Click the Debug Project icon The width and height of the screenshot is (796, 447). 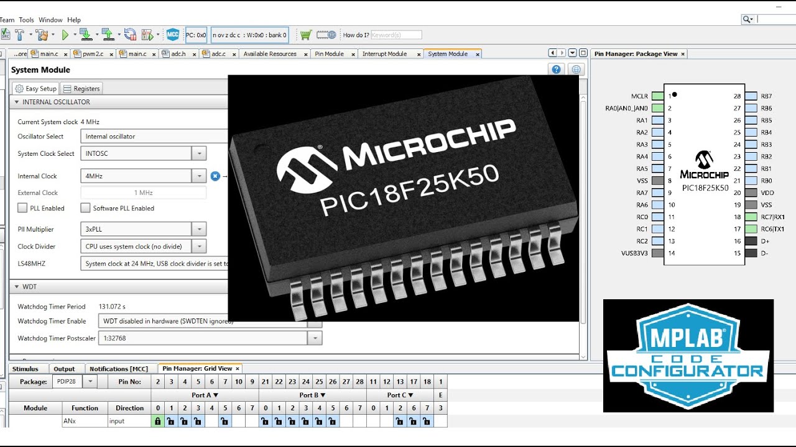click(x=147, y=35)
